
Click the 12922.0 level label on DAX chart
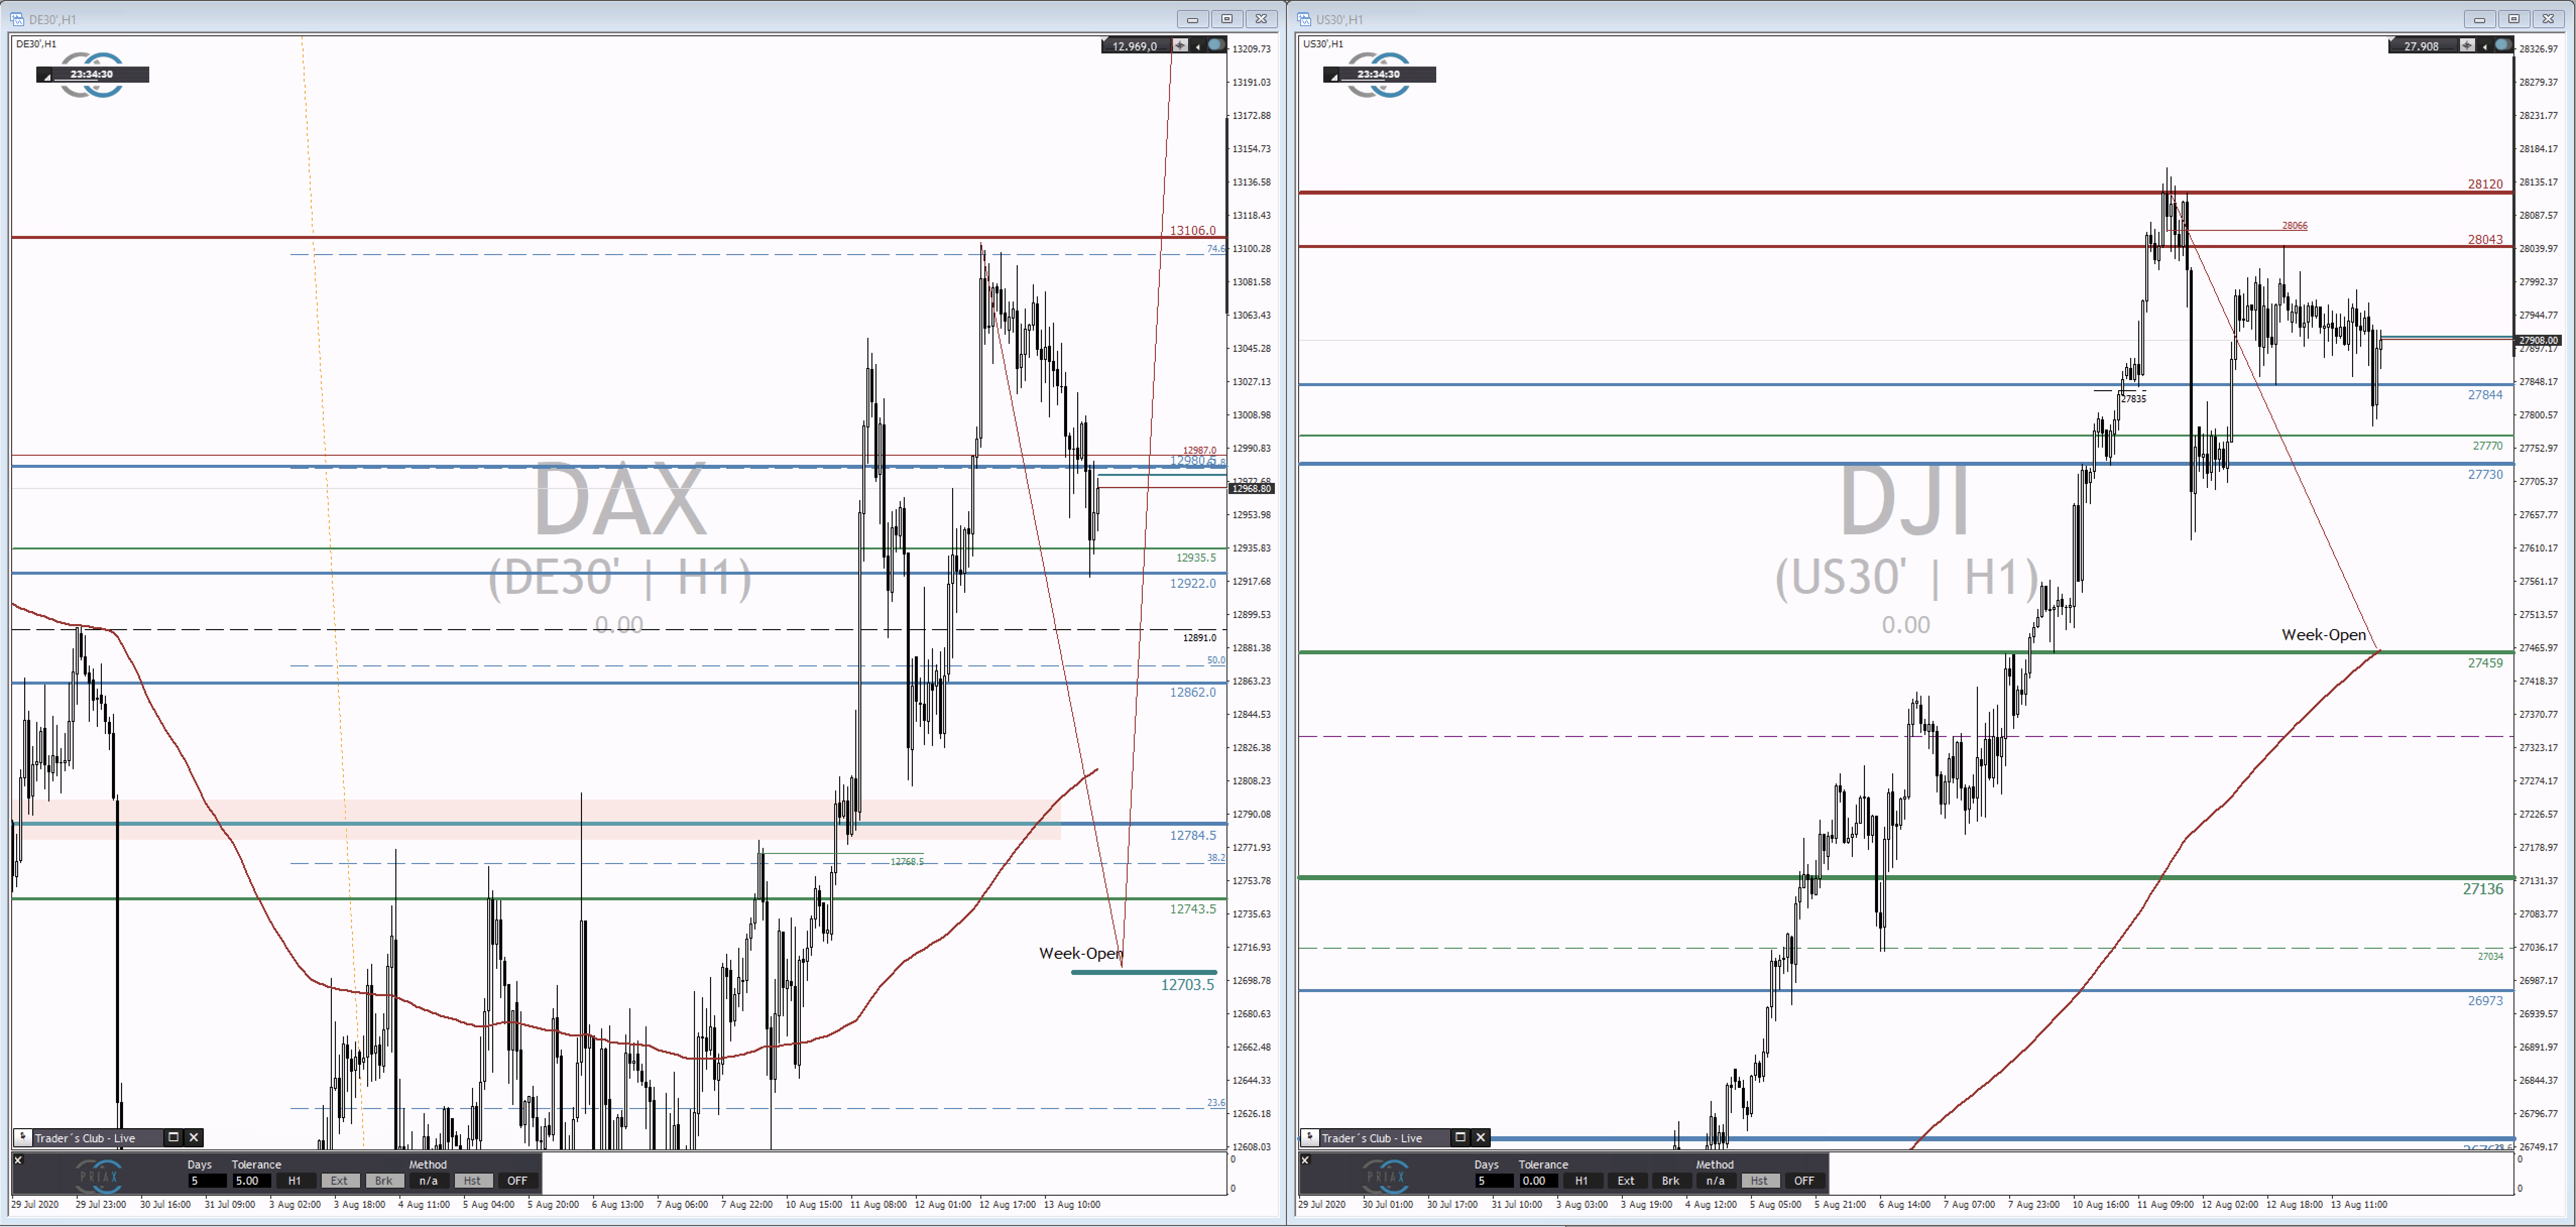click(1193, 583)
